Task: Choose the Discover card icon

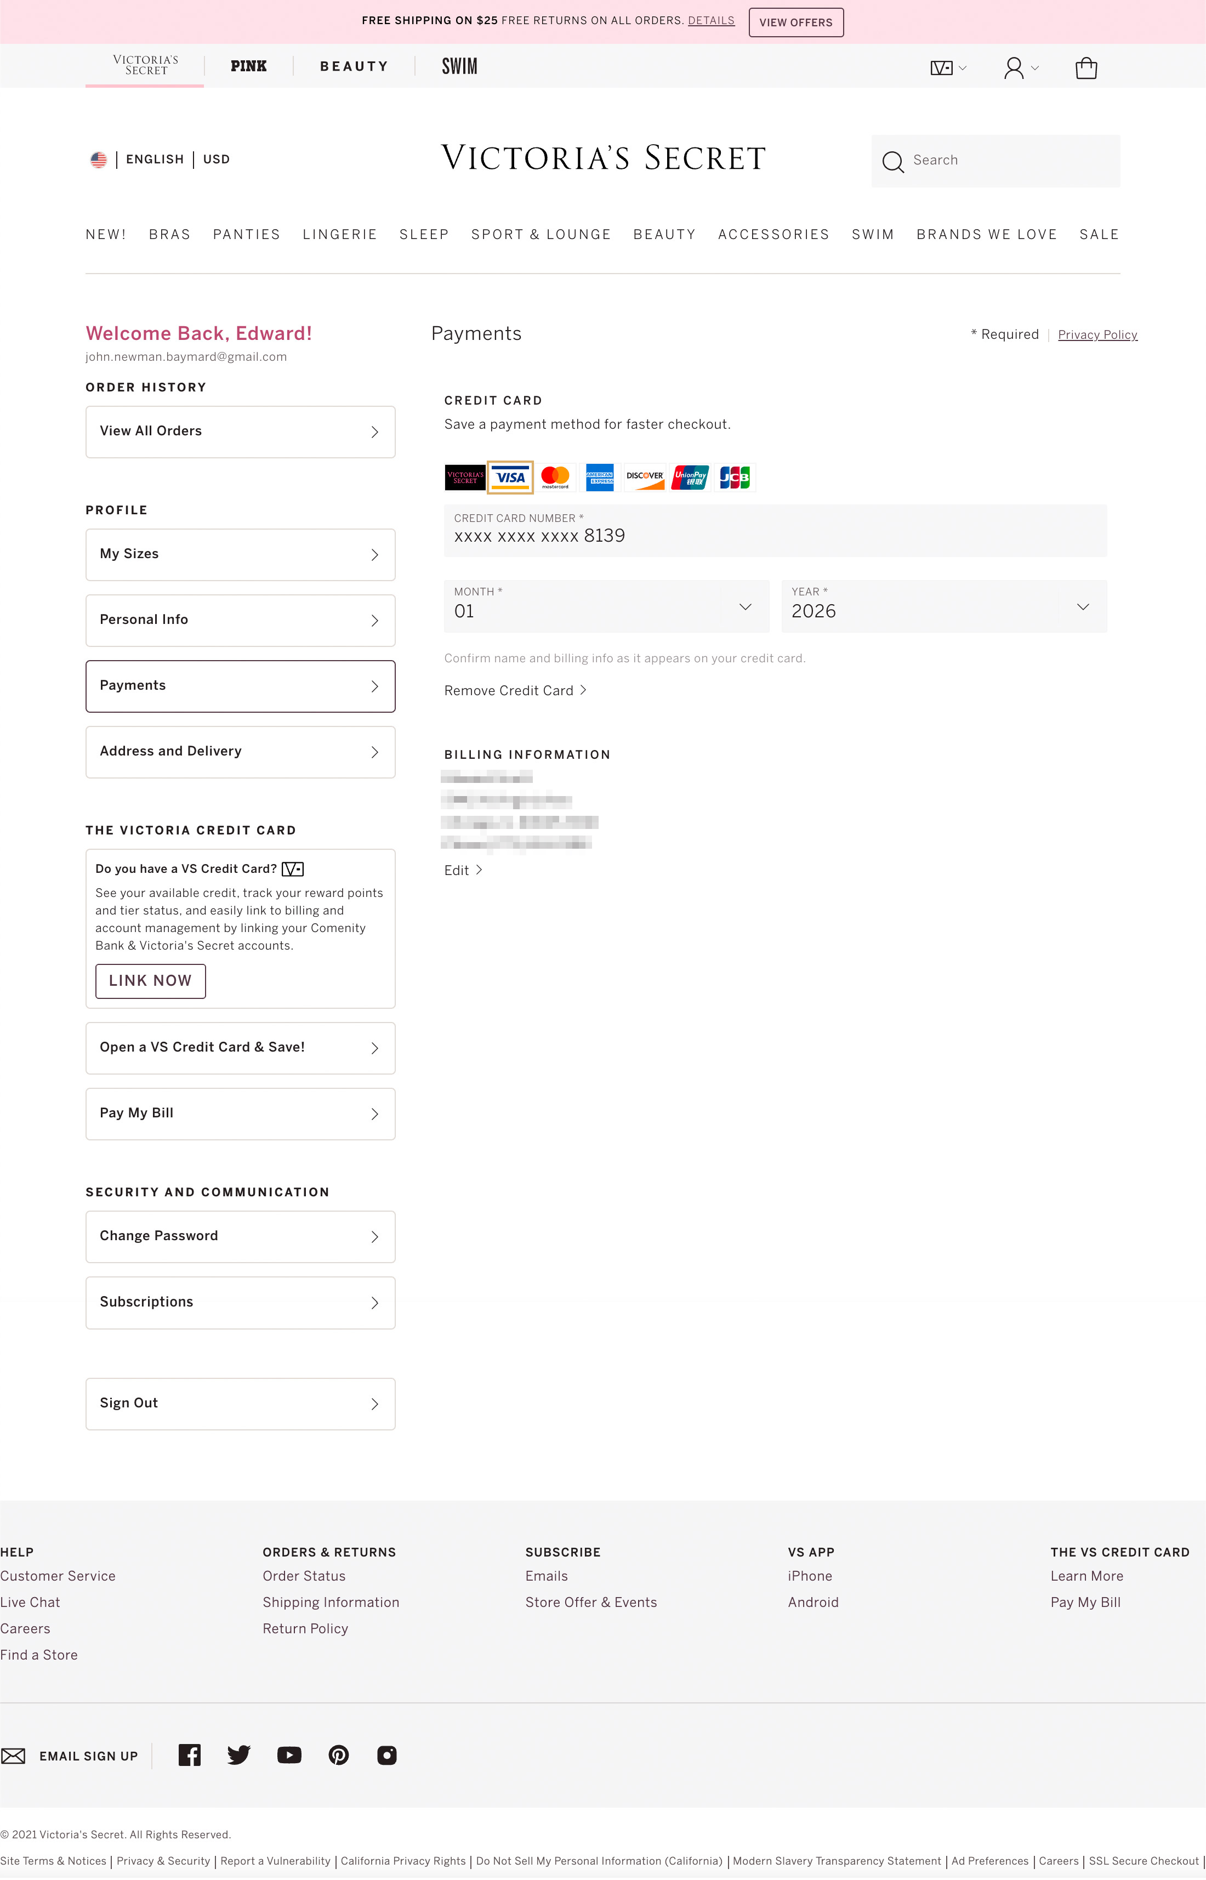Action: 645,477
